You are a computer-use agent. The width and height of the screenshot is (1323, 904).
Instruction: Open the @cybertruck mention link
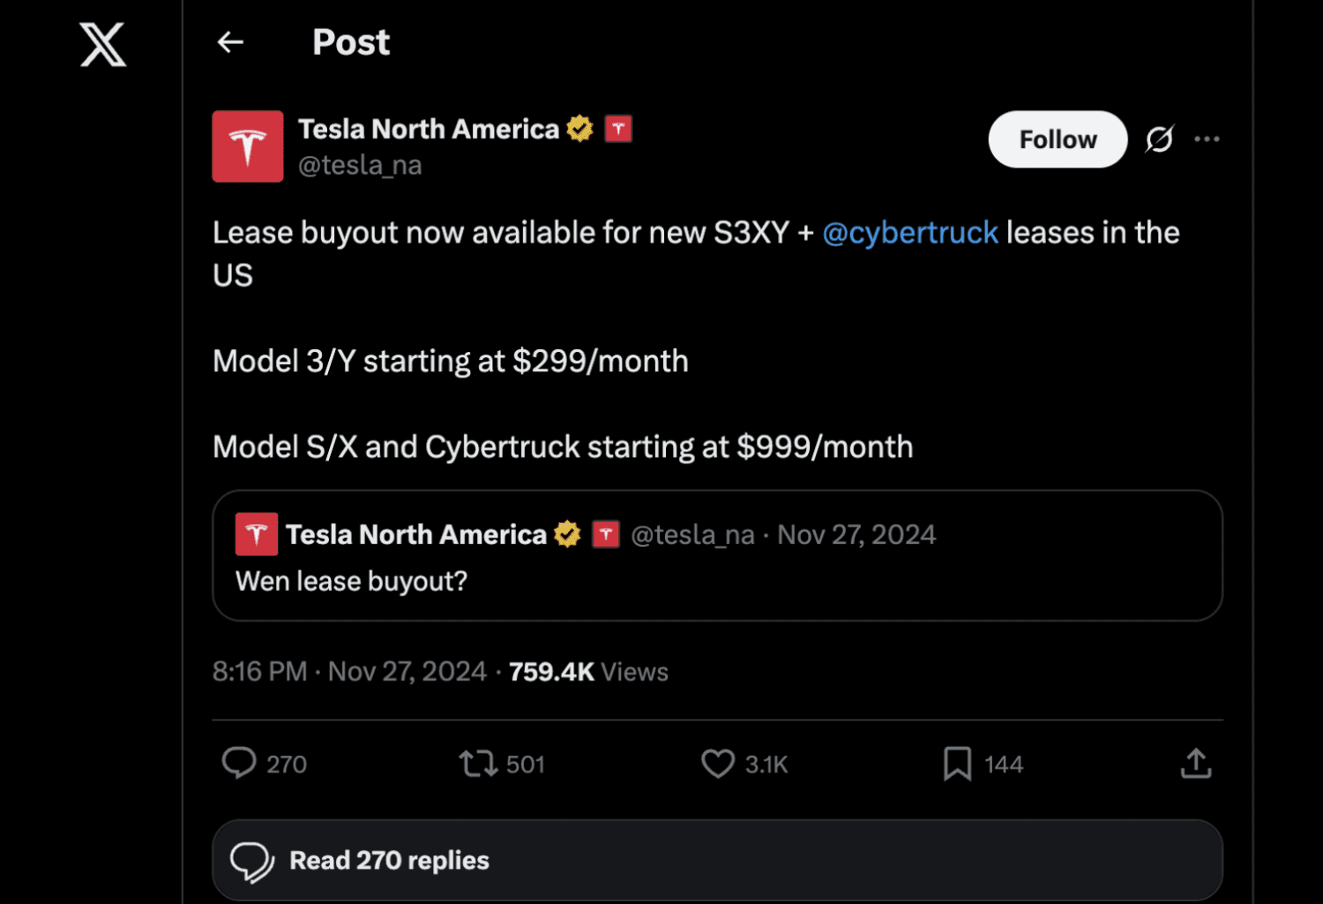pos(910,233)
